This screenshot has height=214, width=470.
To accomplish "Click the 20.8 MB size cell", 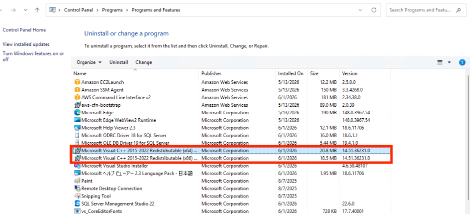I will pyautogui.click(x=328, y=150).
